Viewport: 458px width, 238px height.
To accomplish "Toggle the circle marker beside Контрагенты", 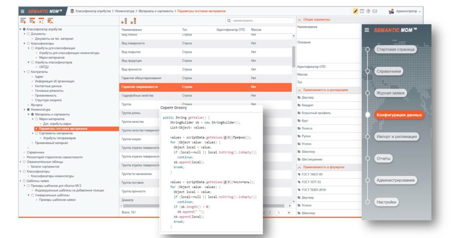I will click(28, 72).
